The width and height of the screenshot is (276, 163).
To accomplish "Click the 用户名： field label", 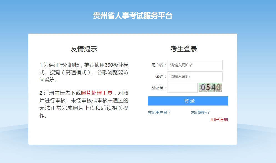I will pyautogui.click(x=159, y=65).
